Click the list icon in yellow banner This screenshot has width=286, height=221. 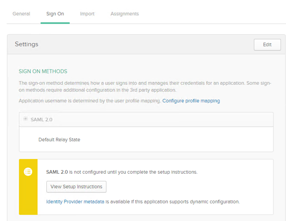coord(28,172)
